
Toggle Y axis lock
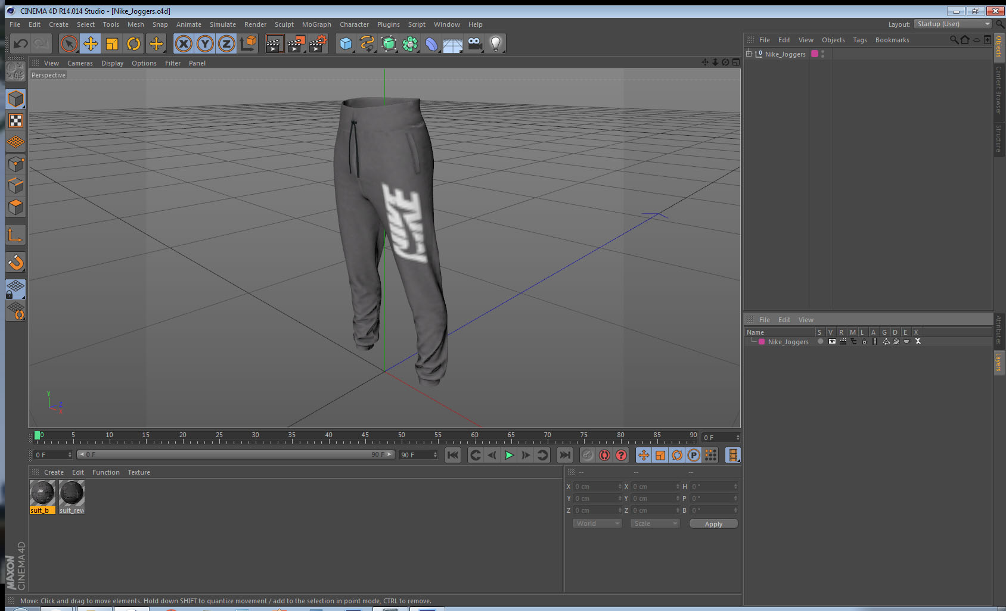click(x=205, y=43)
